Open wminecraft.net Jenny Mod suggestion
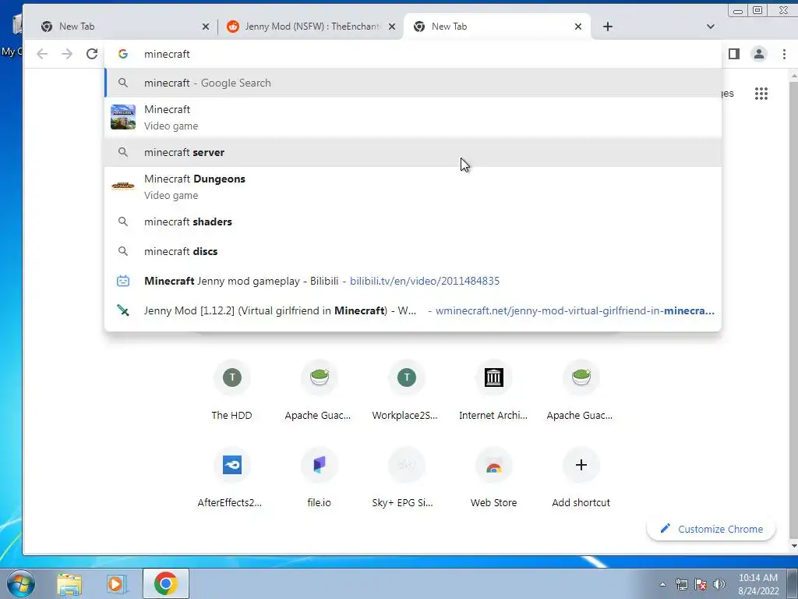The image size is (798, 599). 413,310
